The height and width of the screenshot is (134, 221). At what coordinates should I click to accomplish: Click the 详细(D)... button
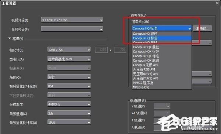[202, 29]
